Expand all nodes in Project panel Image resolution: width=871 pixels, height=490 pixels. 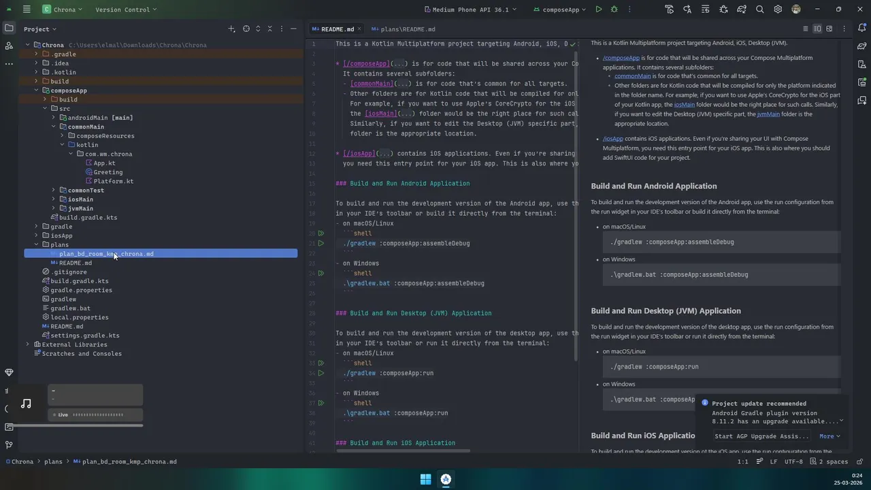259,29
